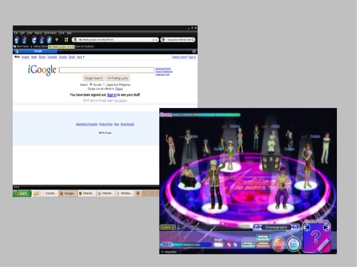Switch to the internet... taskbar window

click(105, 194)
